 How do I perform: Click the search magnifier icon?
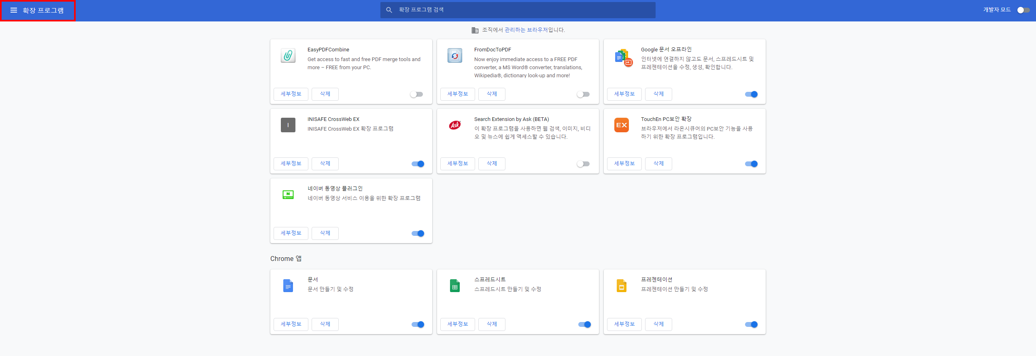coord(389,10)
